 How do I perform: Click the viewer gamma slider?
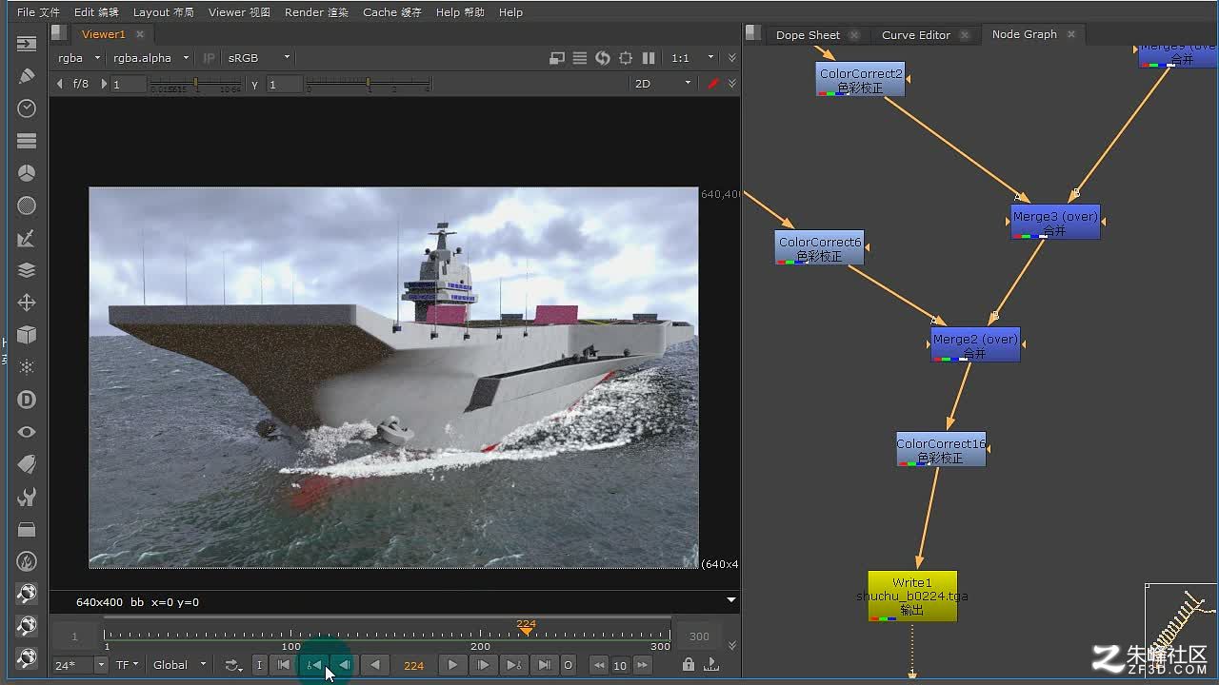(x=369, y=85)
